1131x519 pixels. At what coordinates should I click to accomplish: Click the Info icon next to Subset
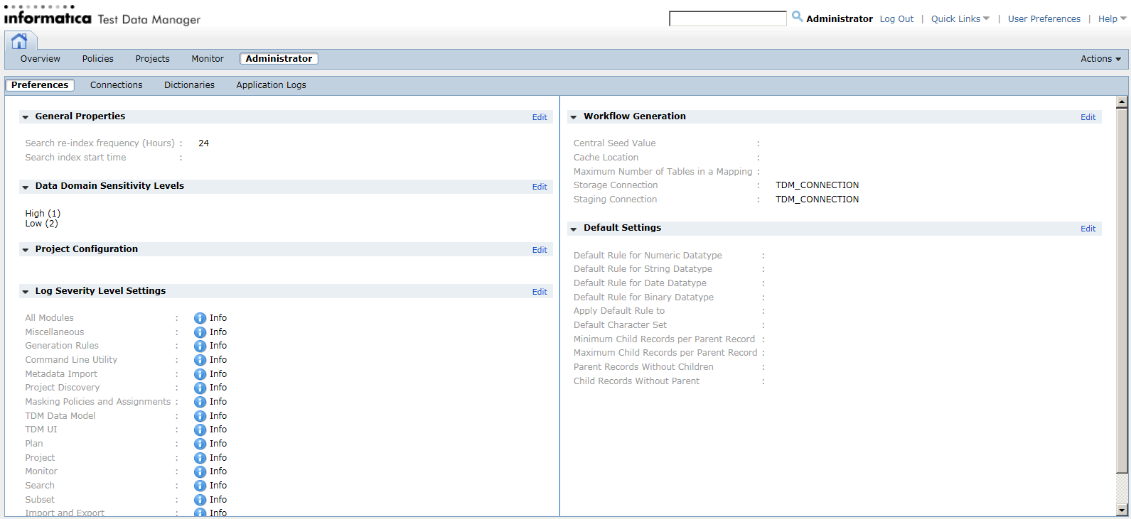[x=200, y=500]
